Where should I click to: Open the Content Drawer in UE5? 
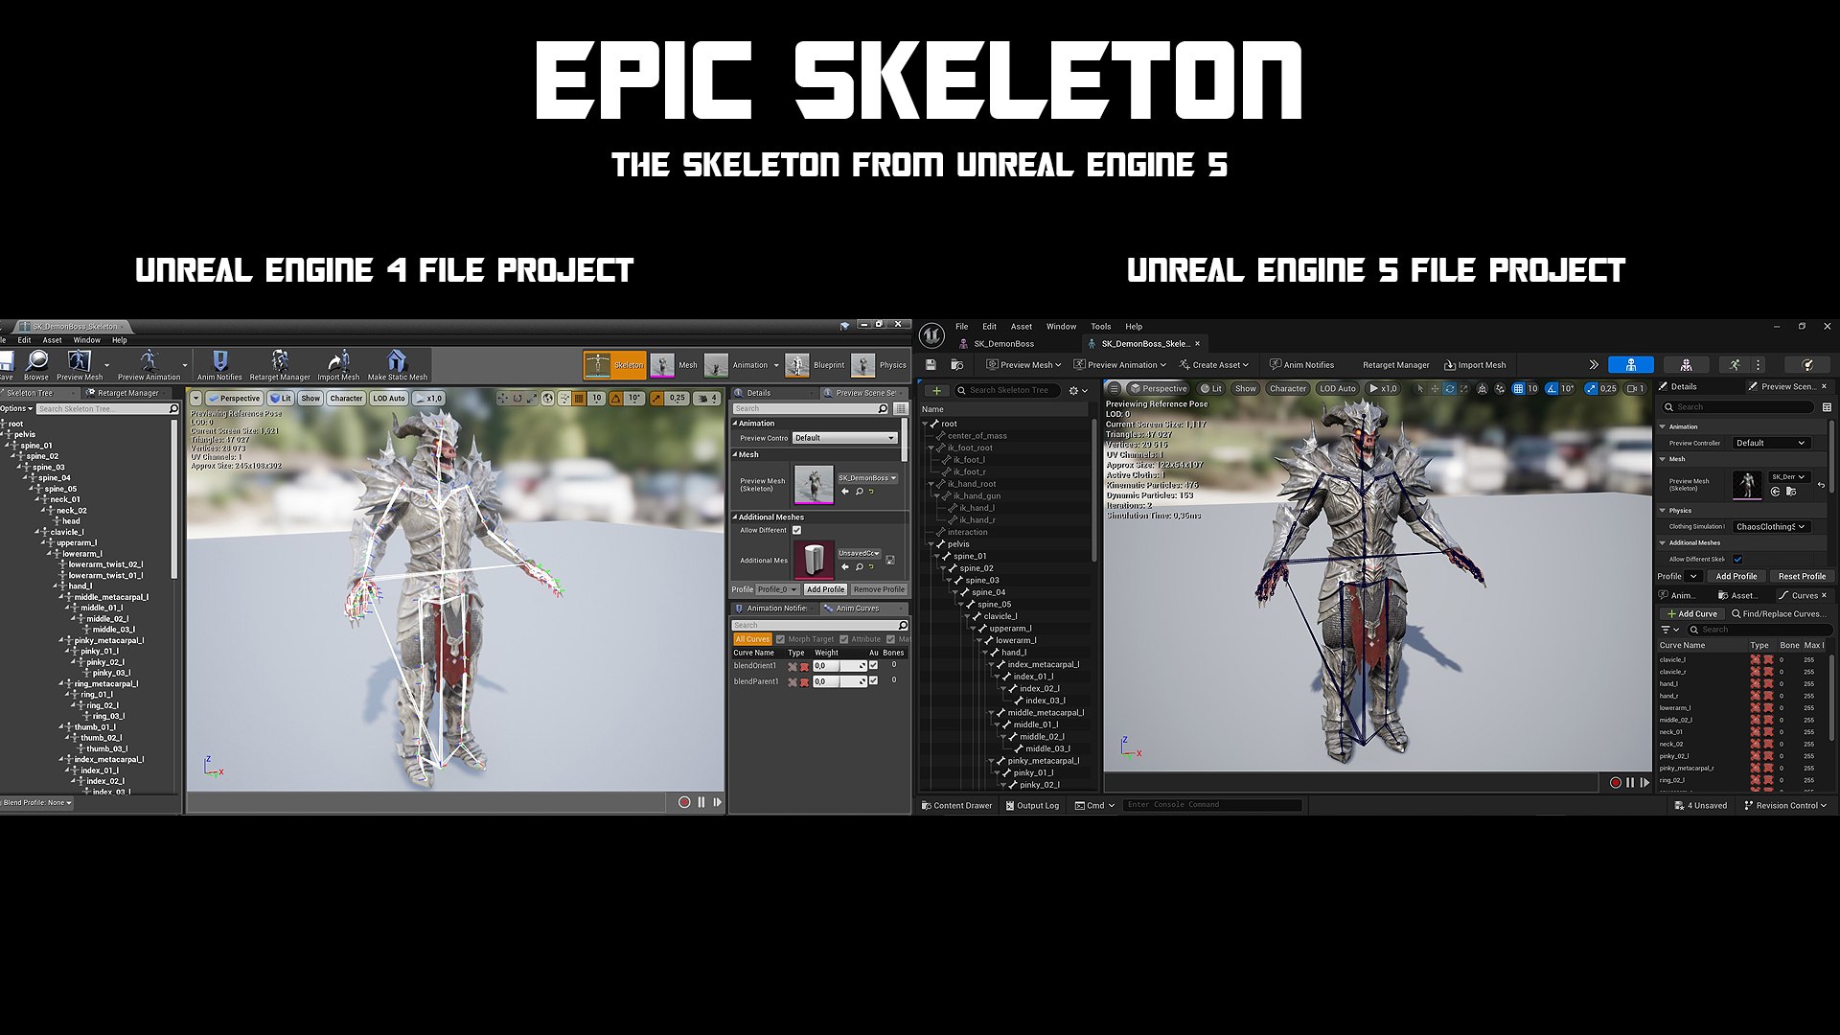pos(956,805)
